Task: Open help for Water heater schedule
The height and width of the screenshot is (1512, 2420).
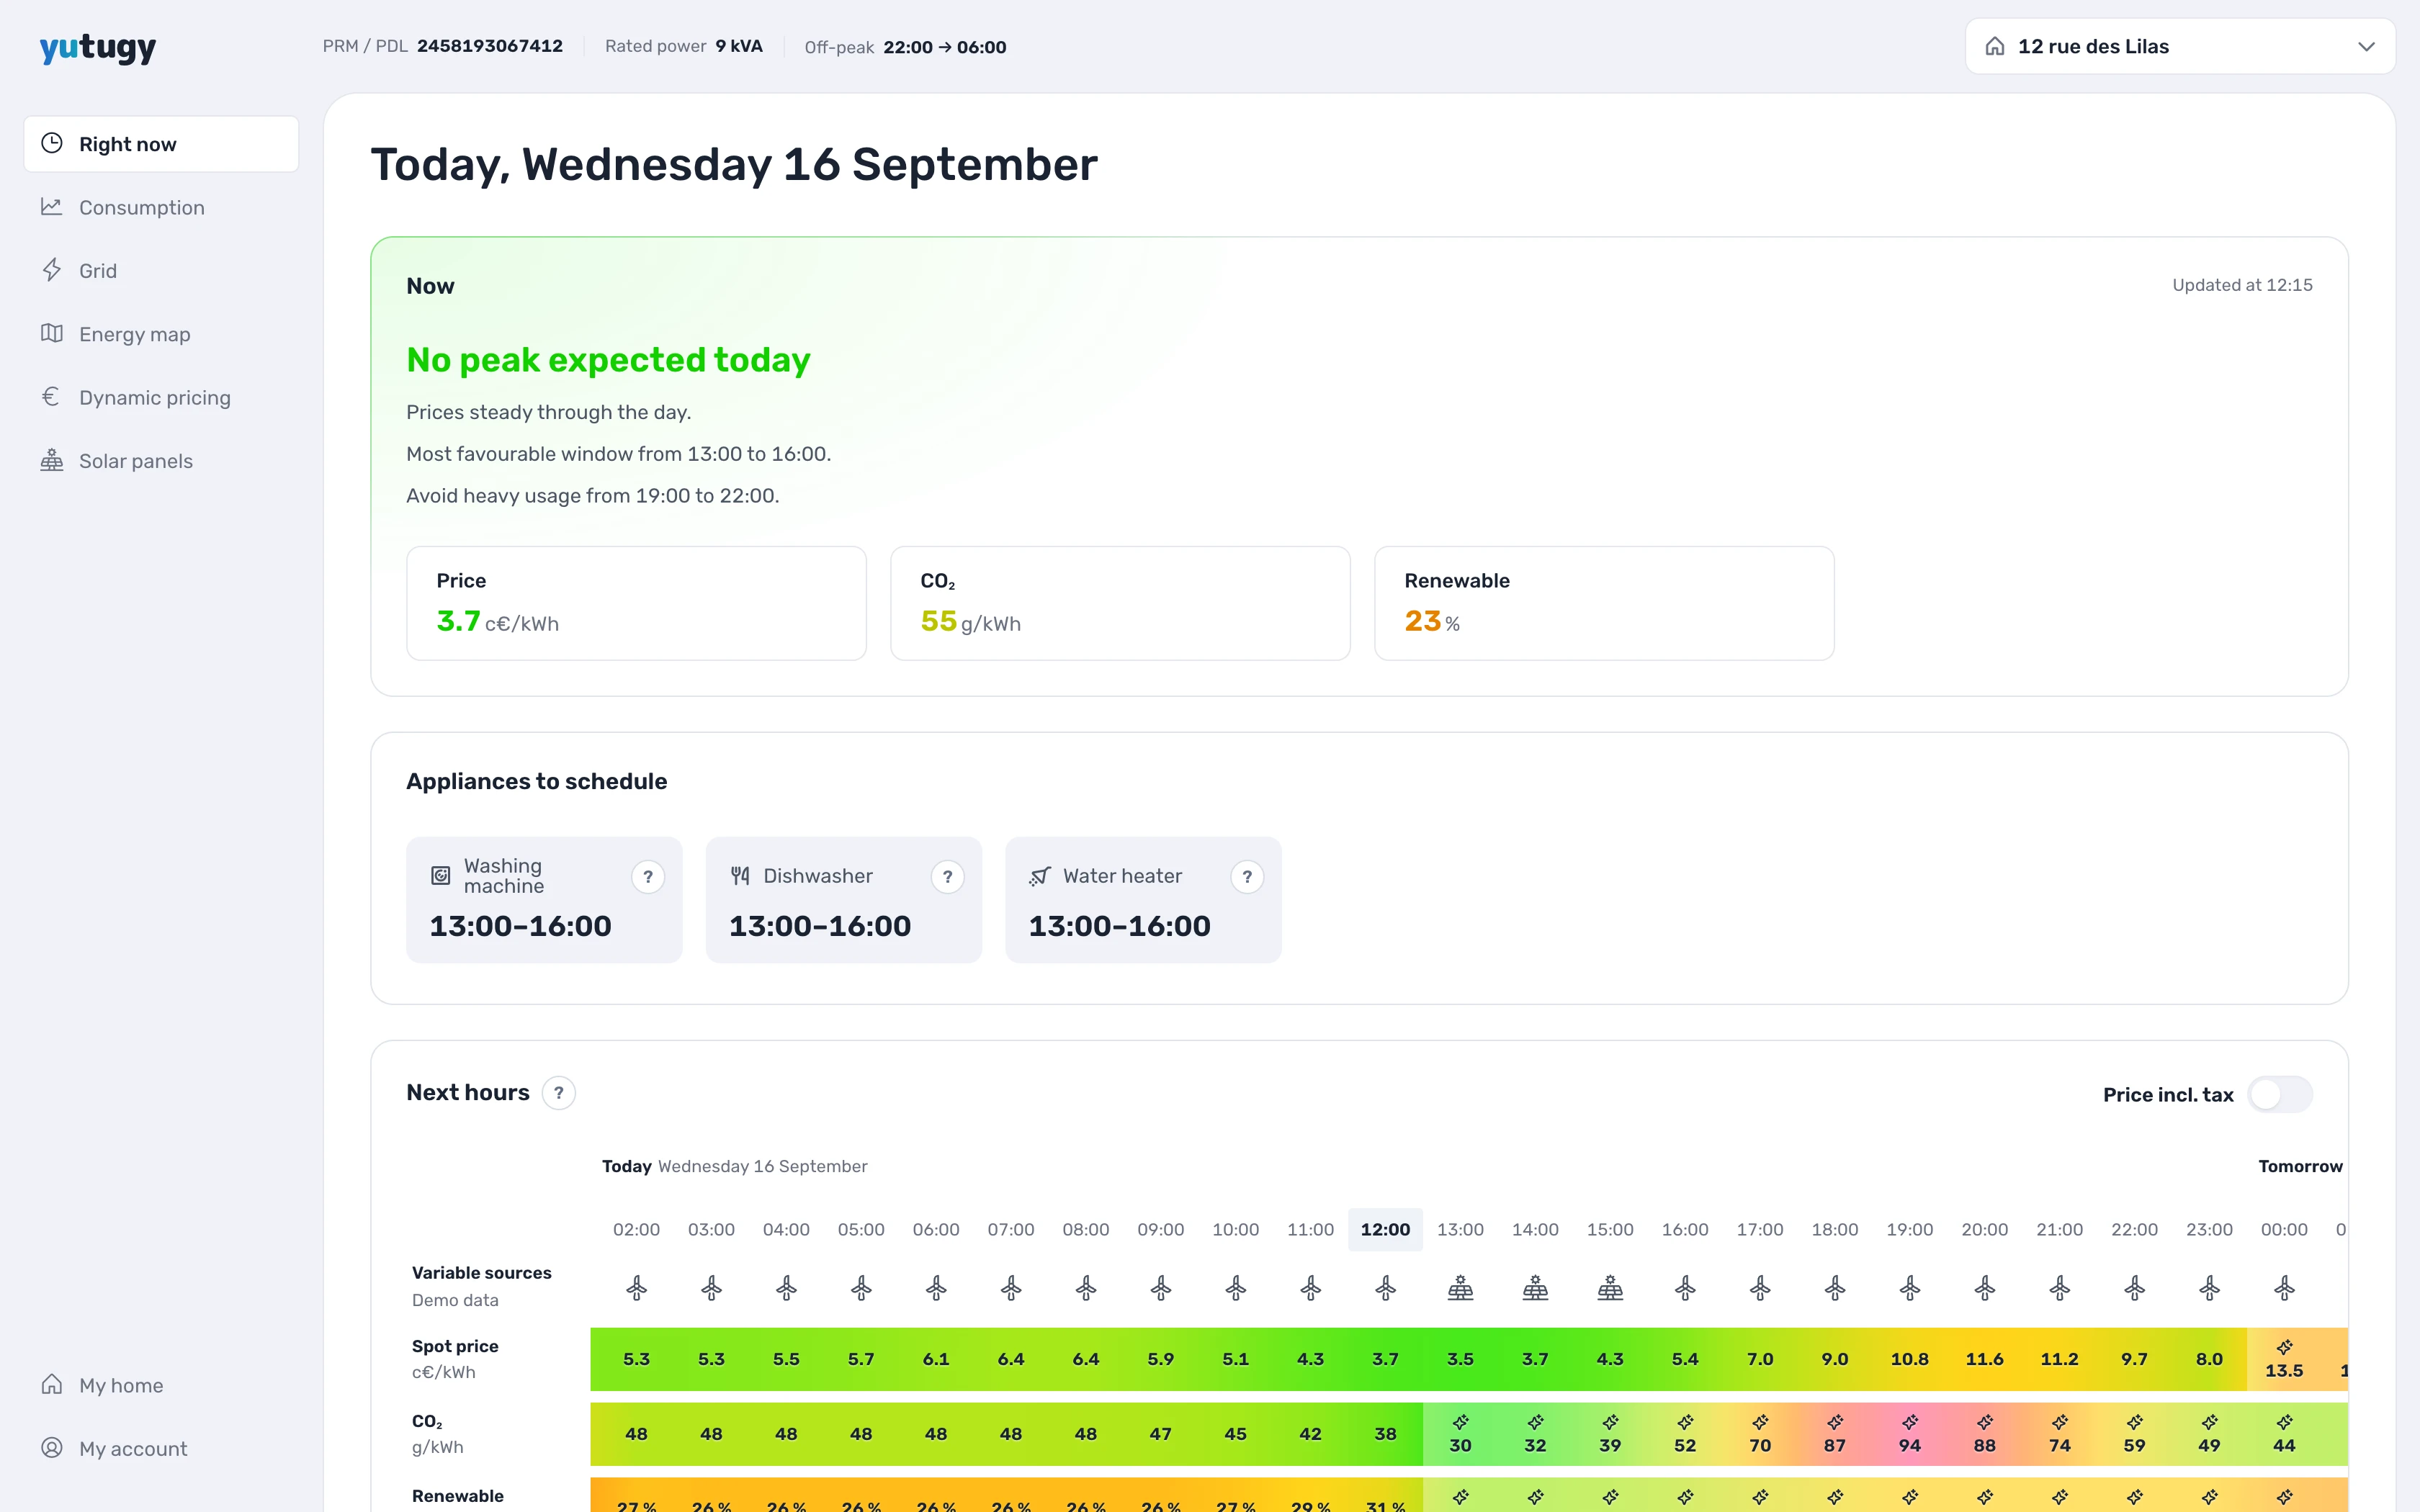Action: point(1247,877)
